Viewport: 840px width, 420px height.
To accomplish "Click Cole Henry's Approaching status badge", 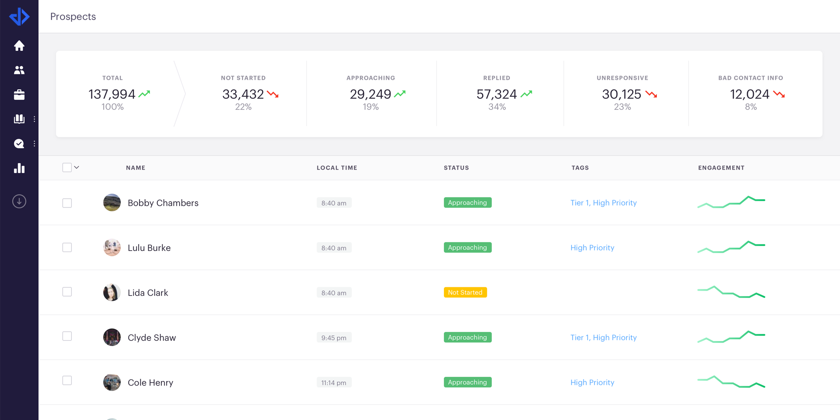I will 467,382.
